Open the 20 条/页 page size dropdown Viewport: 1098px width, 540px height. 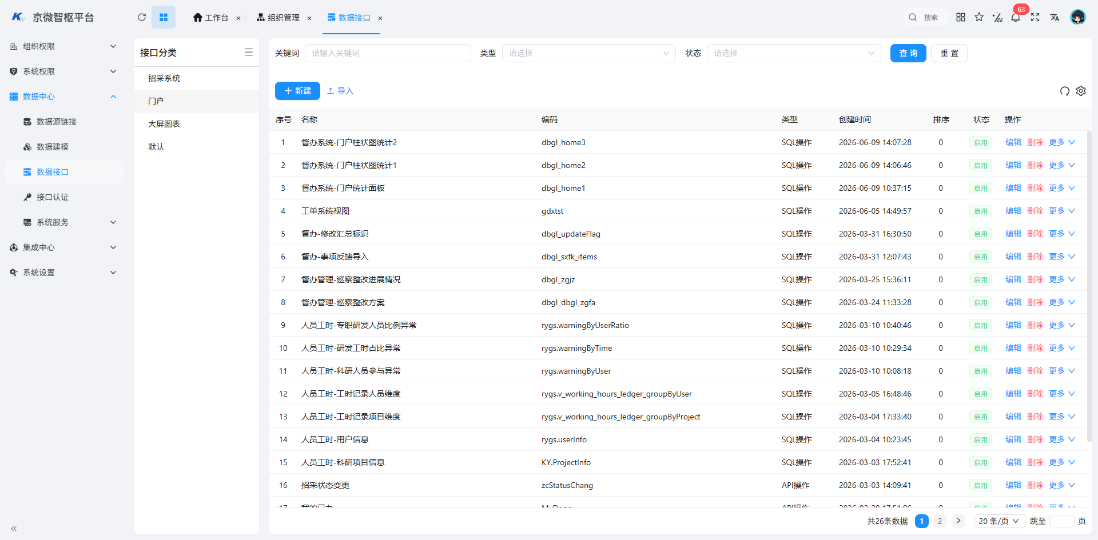pyautogui.click(x=998, y=521)
